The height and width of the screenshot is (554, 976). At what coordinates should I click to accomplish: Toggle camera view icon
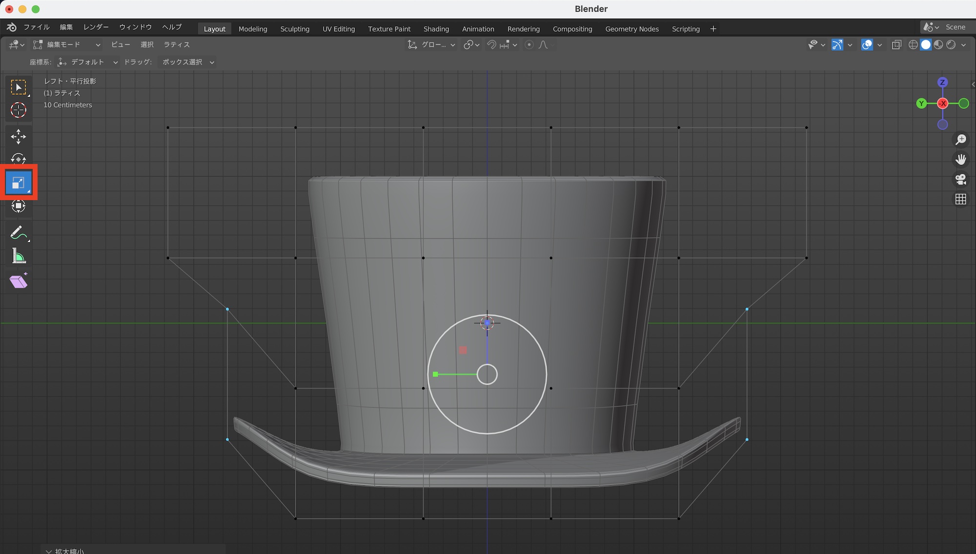pyautogui.click(x=960, y=180)
